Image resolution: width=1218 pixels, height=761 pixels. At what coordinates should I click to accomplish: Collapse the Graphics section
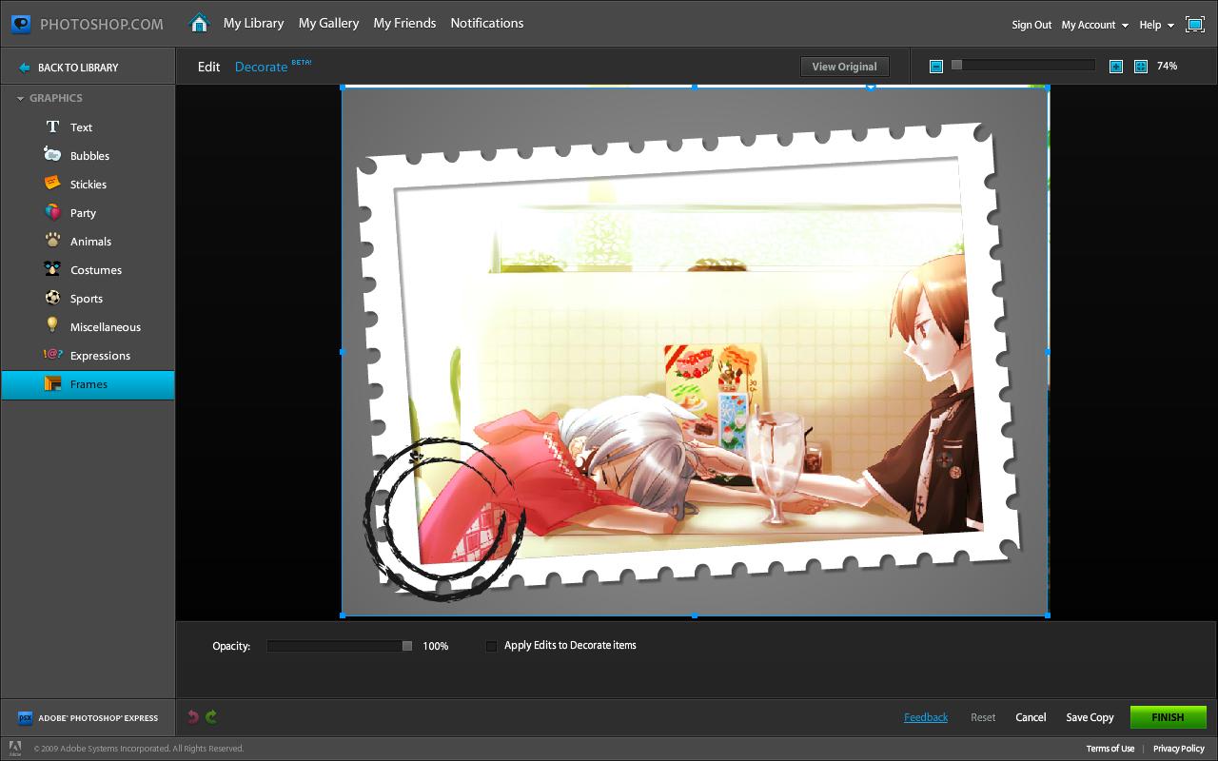click(x=20, y=98)
